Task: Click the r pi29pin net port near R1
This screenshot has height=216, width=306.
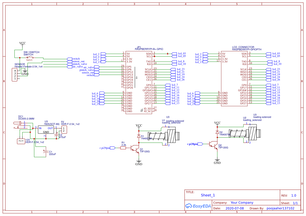Action: pyautogui.click(x=113, y=148)
